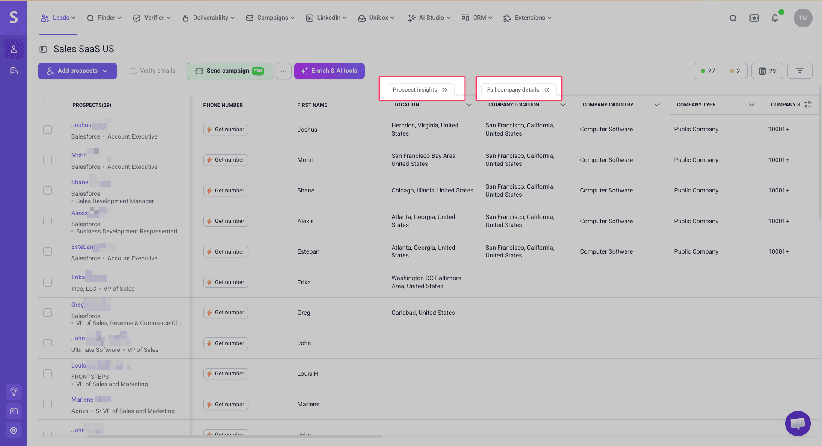Click Get number for Greg
The width and height of the screenshot is (822, 446).
tap(226, 313)
